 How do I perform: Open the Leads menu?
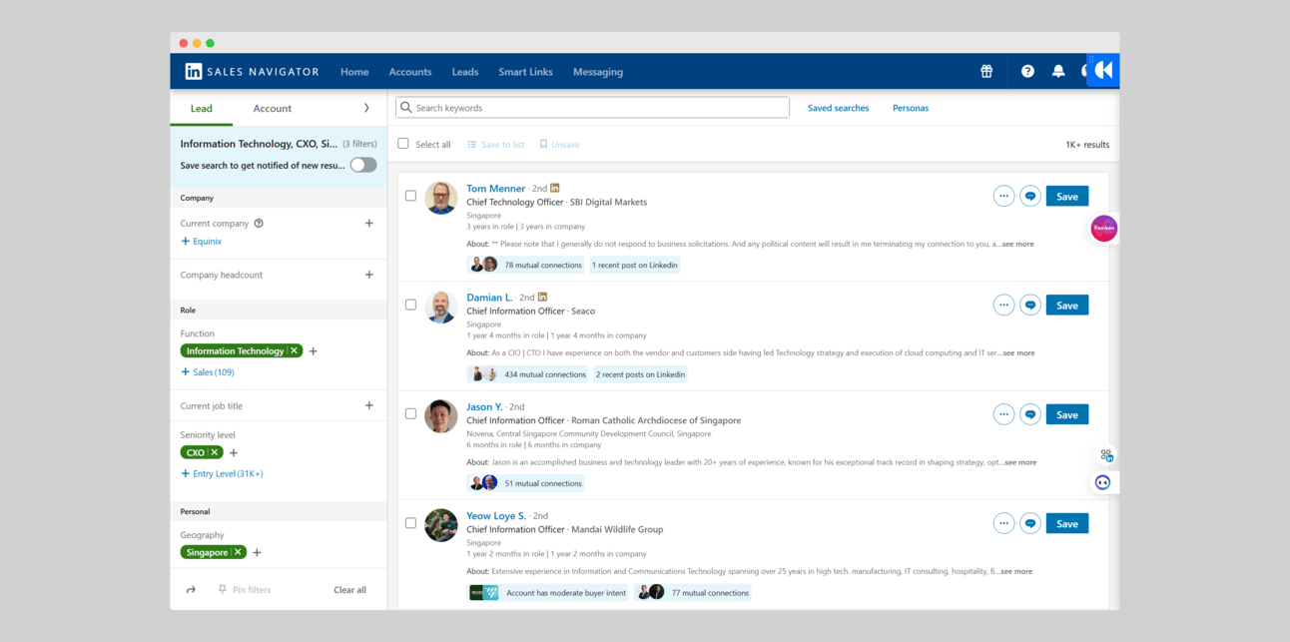(x=465, y=72)
